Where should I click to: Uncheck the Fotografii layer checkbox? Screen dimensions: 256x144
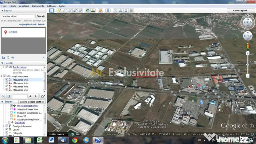click(7, 133)
